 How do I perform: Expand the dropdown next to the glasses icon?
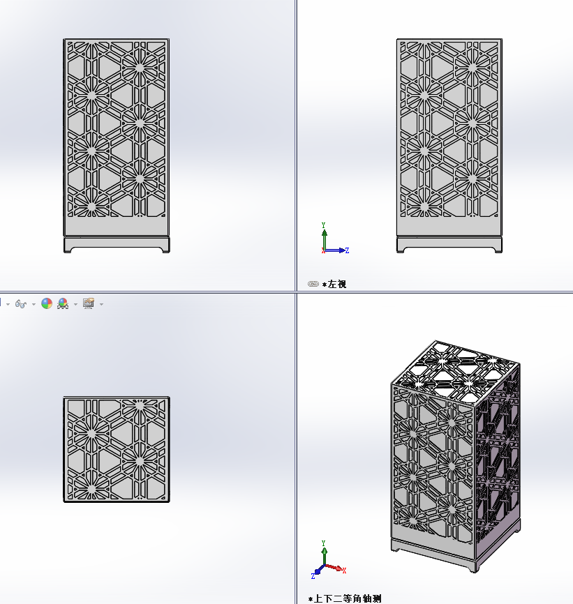click(x=34, y=304)
